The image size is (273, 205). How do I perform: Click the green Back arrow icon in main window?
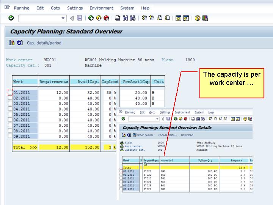(91, 18)
